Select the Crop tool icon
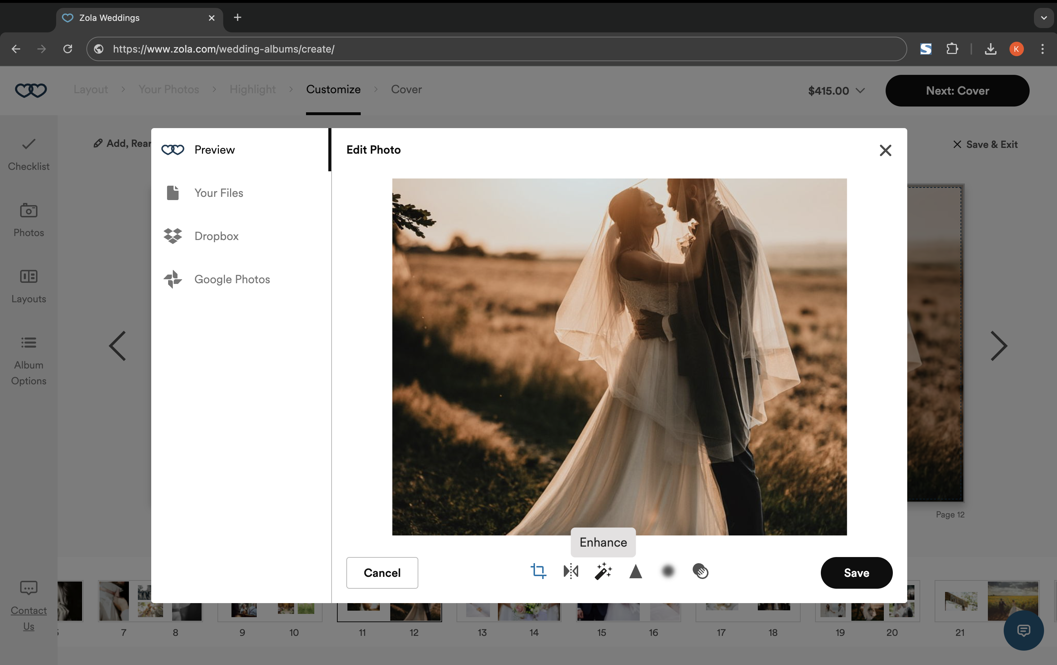This screenshot has width=1057, height=665. 538,571
